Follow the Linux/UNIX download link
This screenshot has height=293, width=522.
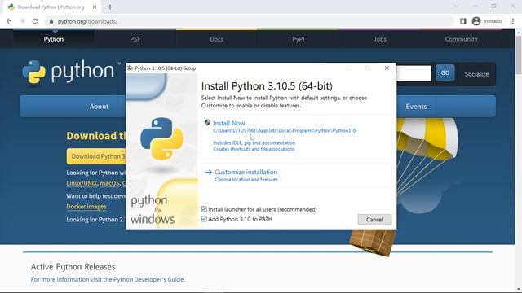tap(82, 183)
